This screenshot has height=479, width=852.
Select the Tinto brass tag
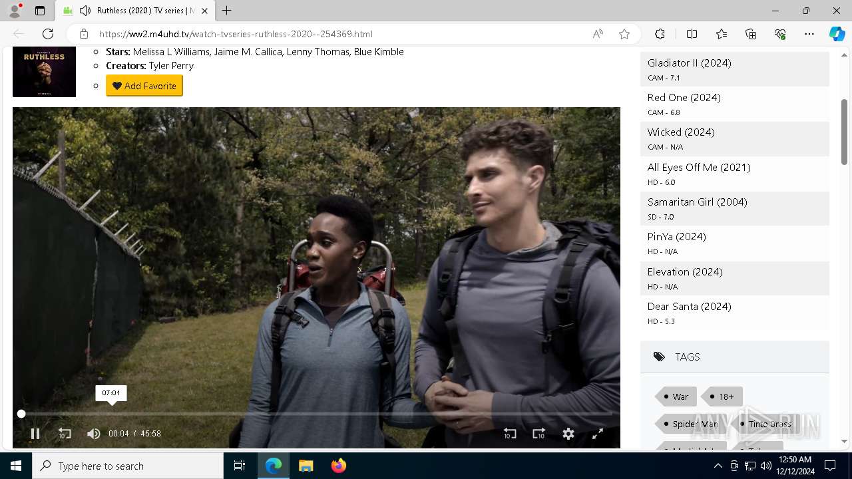click(765, 424)
